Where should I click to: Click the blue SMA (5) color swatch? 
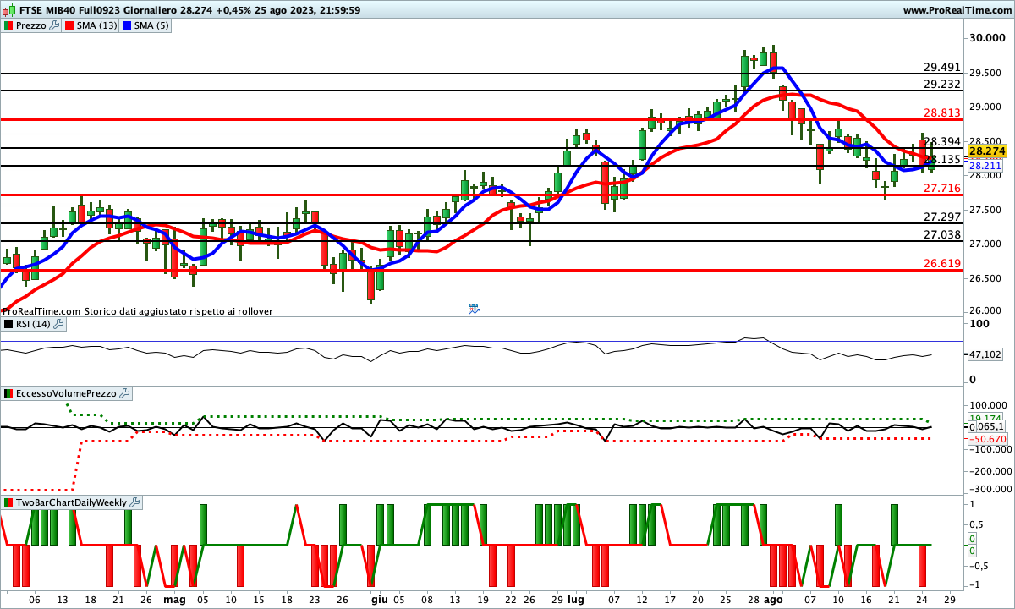click(x=127, y=25)
